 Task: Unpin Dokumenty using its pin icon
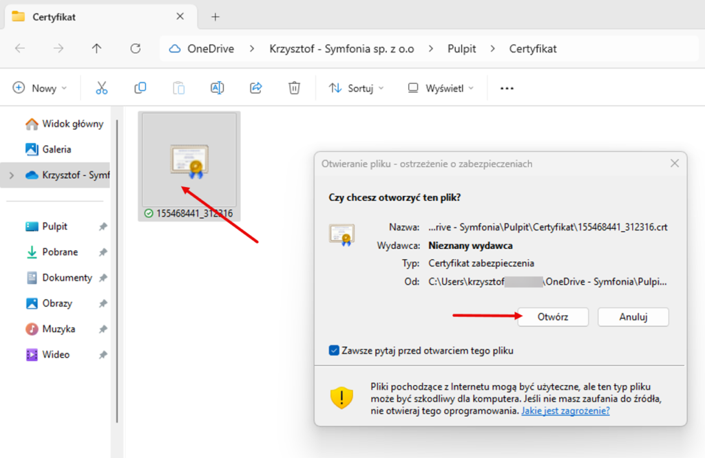coord(103,278)
